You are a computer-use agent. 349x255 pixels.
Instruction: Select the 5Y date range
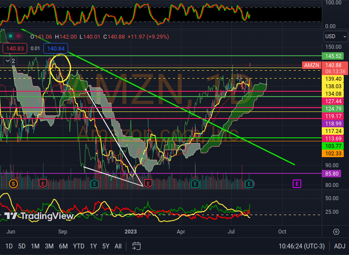click(x=106, y=246)
